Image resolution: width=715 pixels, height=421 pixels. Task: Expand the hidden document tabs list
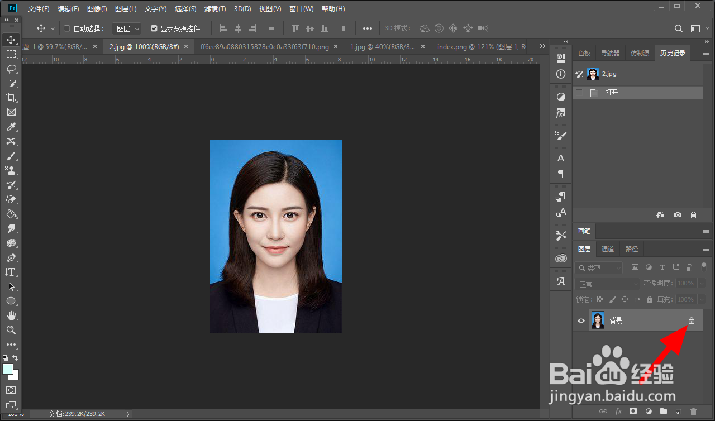point(543,46)
